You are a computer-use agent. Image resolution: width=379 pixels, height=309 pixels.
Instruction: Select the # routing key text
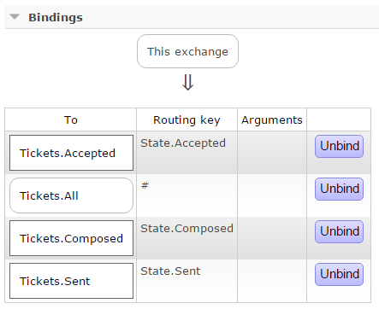(145, 185)
